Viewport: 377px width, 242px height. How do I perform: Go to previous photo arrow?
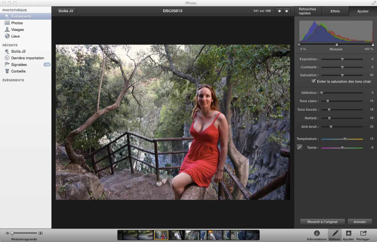(x=280, y=11)
